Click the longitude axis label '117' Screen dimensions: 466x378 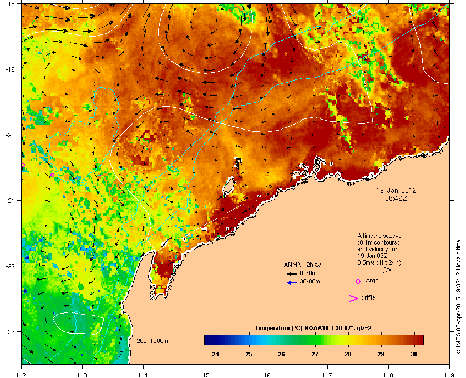(x=327, y=375)
